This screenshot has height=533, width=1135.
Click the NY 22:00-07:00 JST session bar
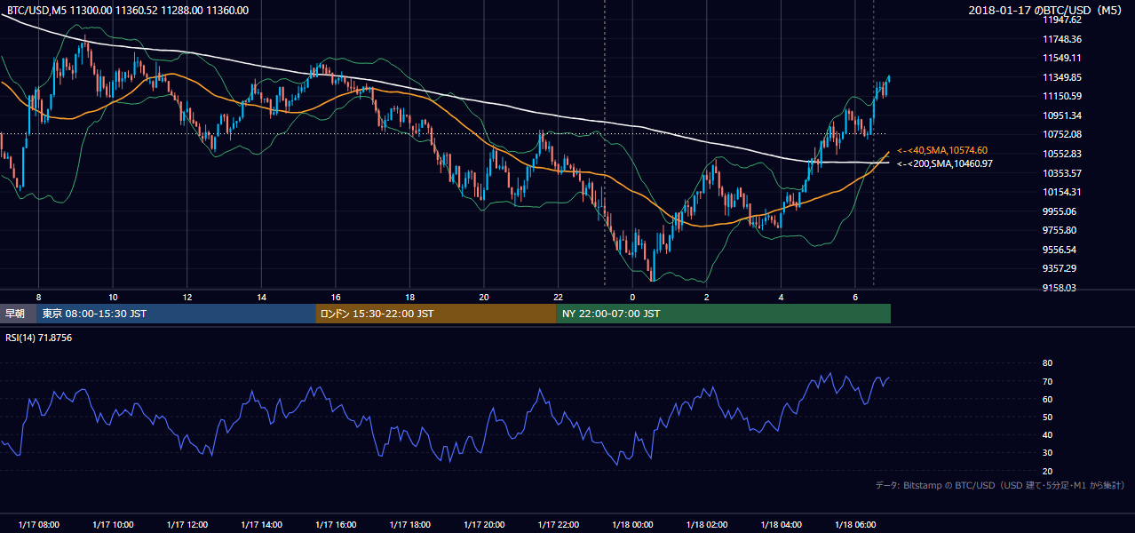coord(724,314)
